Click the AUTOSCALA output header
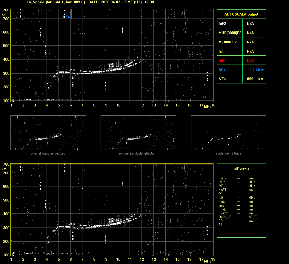This screenshot has width=289, height=264. [x=241, y=14]
